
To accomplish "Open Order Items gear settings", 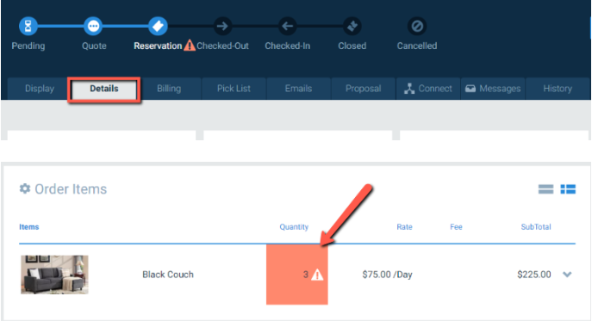I will point(25,188).
